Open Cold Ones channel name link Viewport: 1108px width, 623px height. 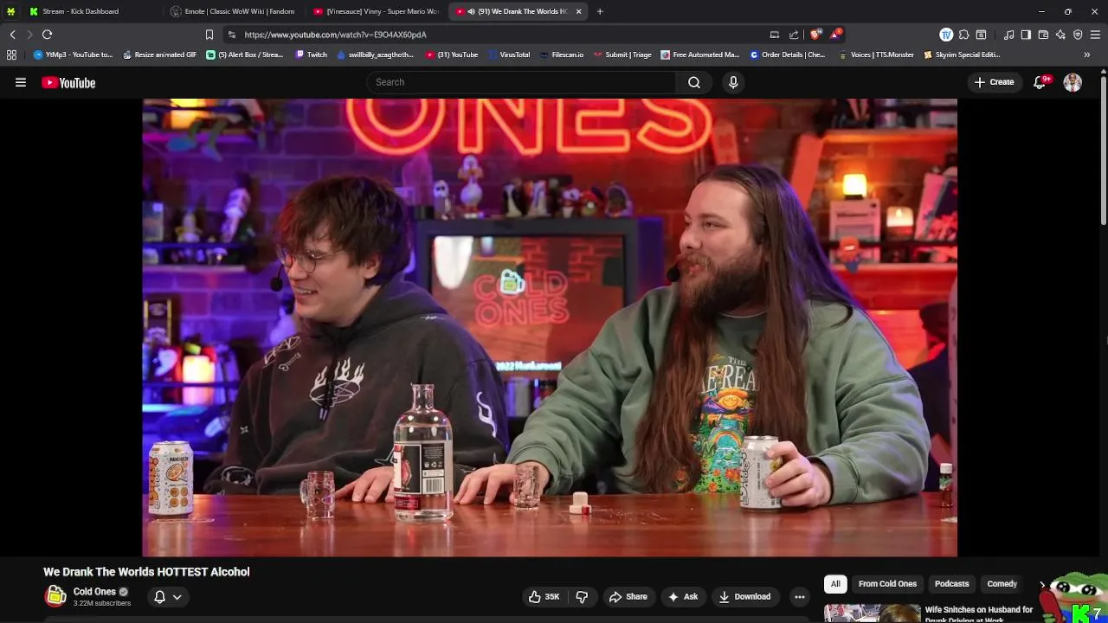coord(94,592)
